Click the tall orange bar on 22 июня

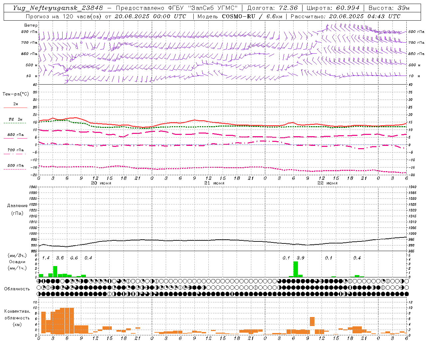pyautogui.click(x=312, y=321)
